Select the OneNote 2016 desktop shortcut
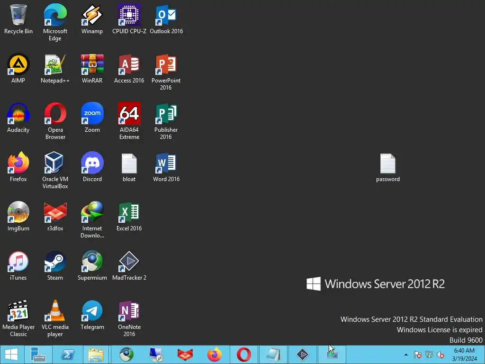485x364 pixels. (x=129, y=318)
